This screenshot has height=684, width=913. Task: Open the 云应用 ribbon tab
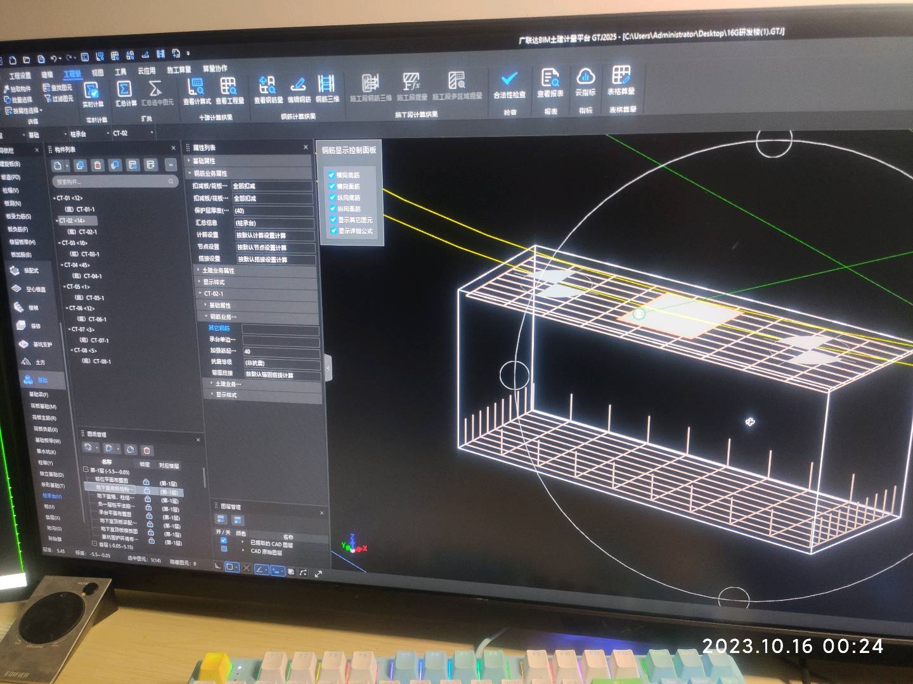(x=146, y=71)
